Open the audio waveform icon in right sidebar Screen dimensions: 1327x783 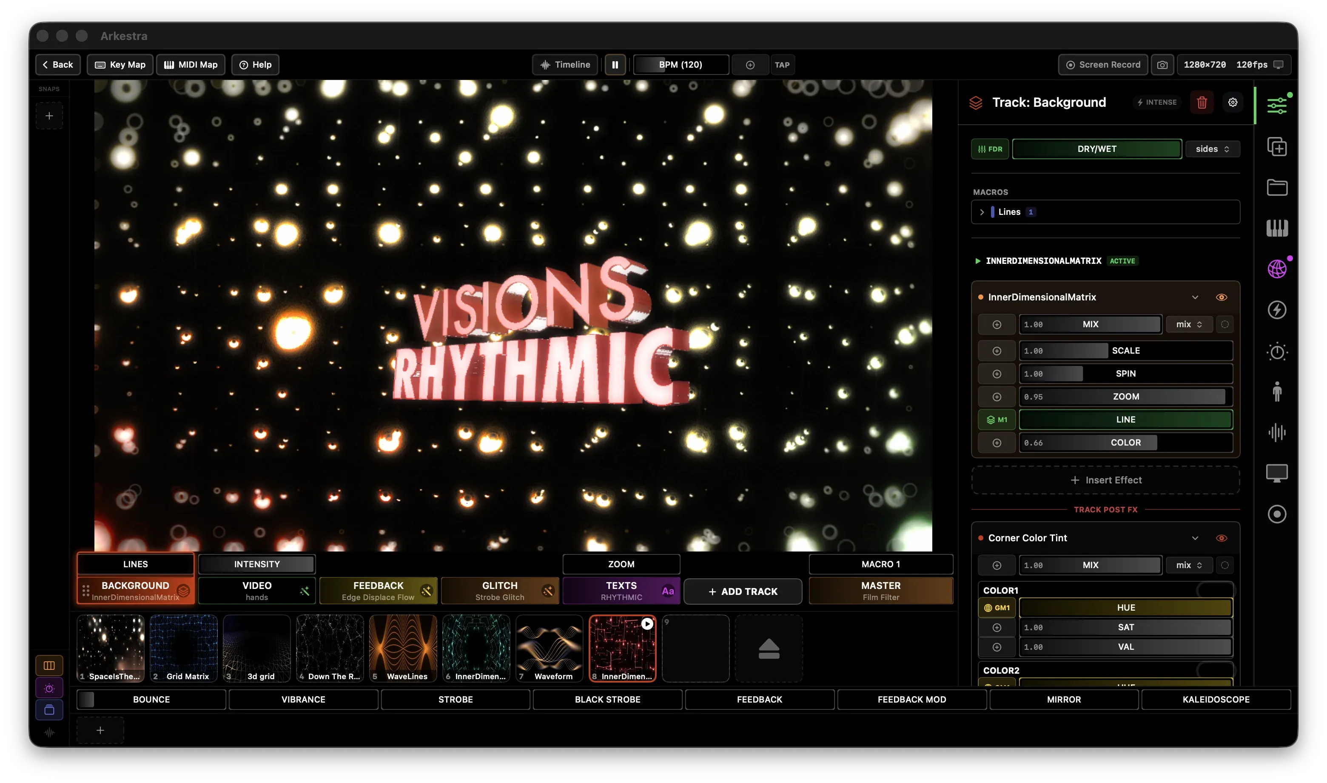[x=1276, y=433]
